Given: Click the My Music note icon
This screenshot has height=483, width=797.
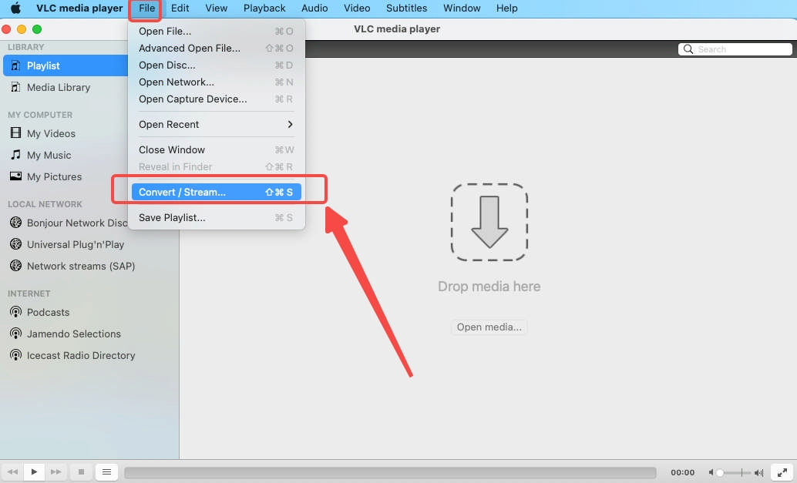Looking at the screenshot, I should pos(15,155).
